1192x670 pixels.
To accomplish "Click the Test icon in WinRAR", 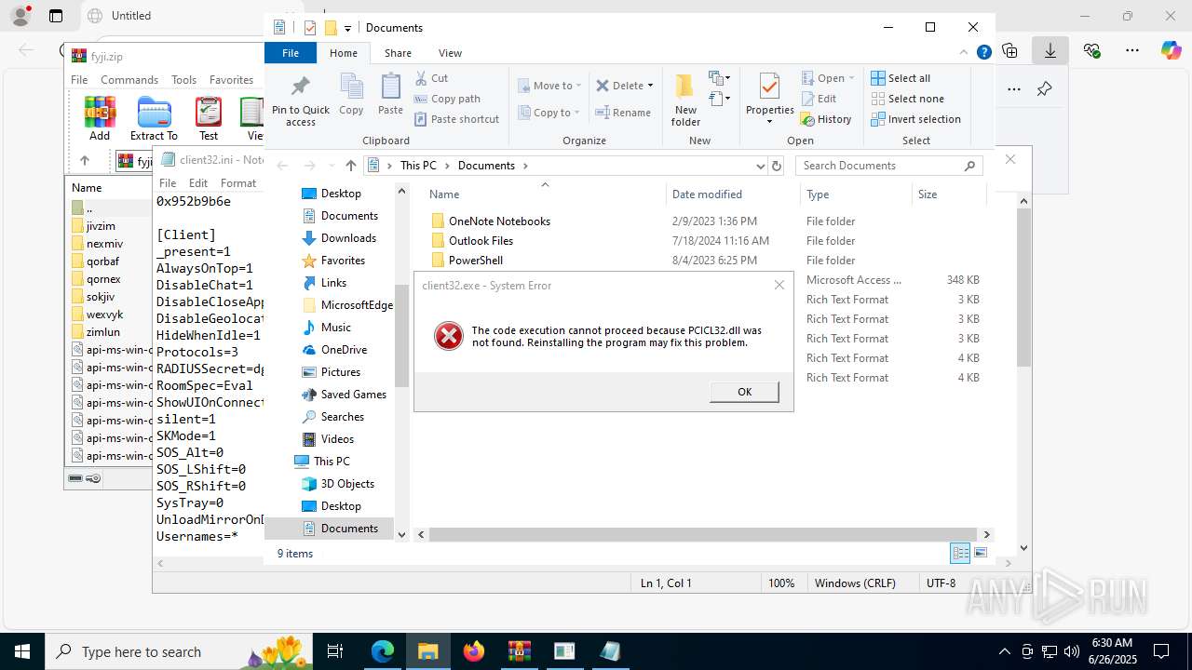I will pos(209,118).
